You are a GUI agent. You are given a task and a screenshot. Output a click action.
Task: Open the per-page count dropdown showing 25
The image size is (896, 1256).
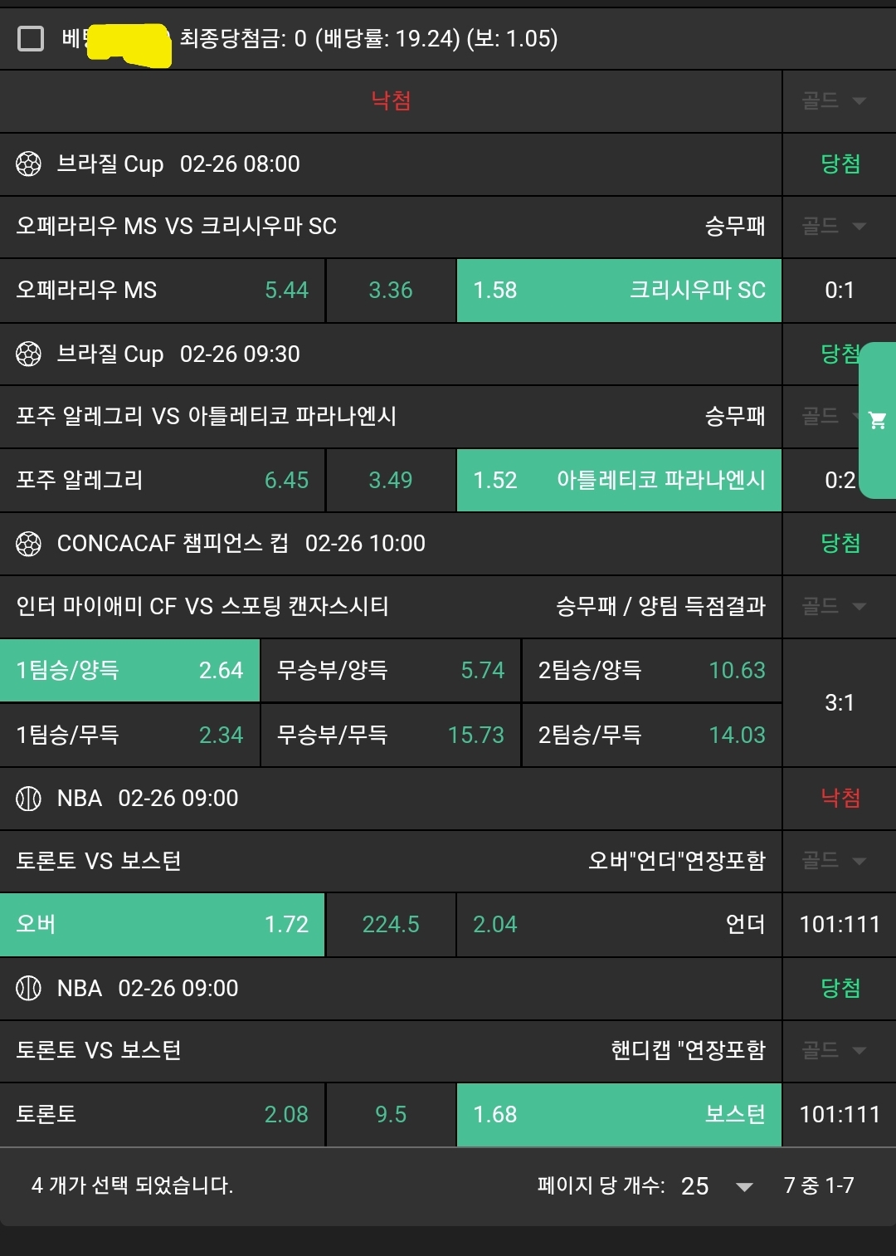coord(718,1186)
